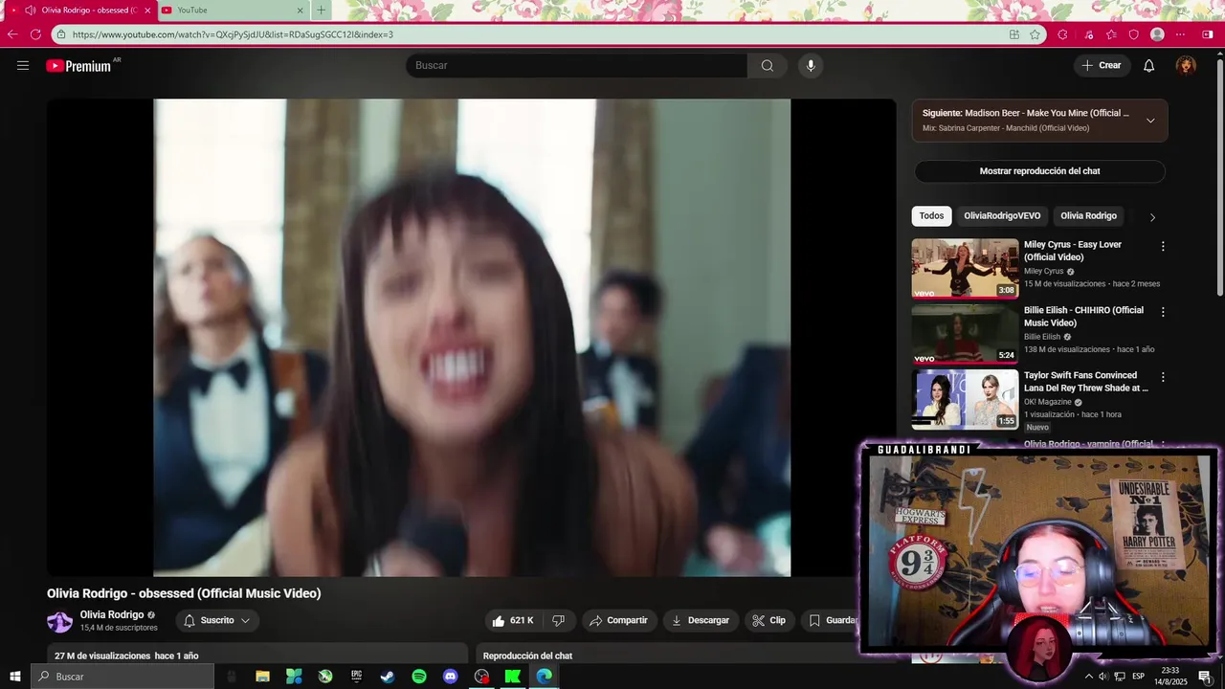Open Olivia Rodrigo channel avatar
The image size is (1225, 689).
59,621
